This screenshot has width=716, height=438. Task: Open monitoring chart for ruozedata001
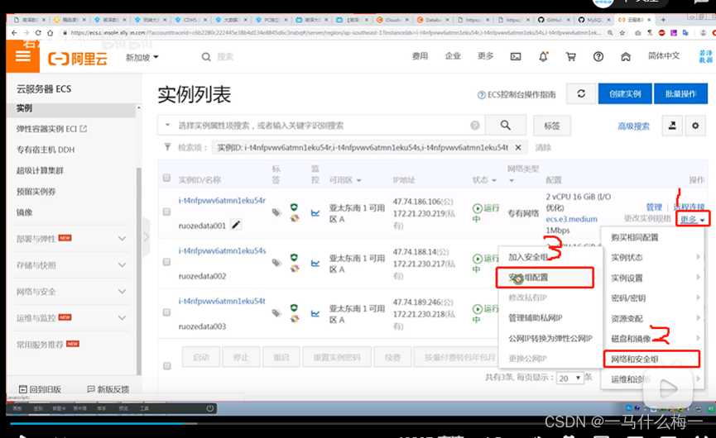click(x=315, y=213)
